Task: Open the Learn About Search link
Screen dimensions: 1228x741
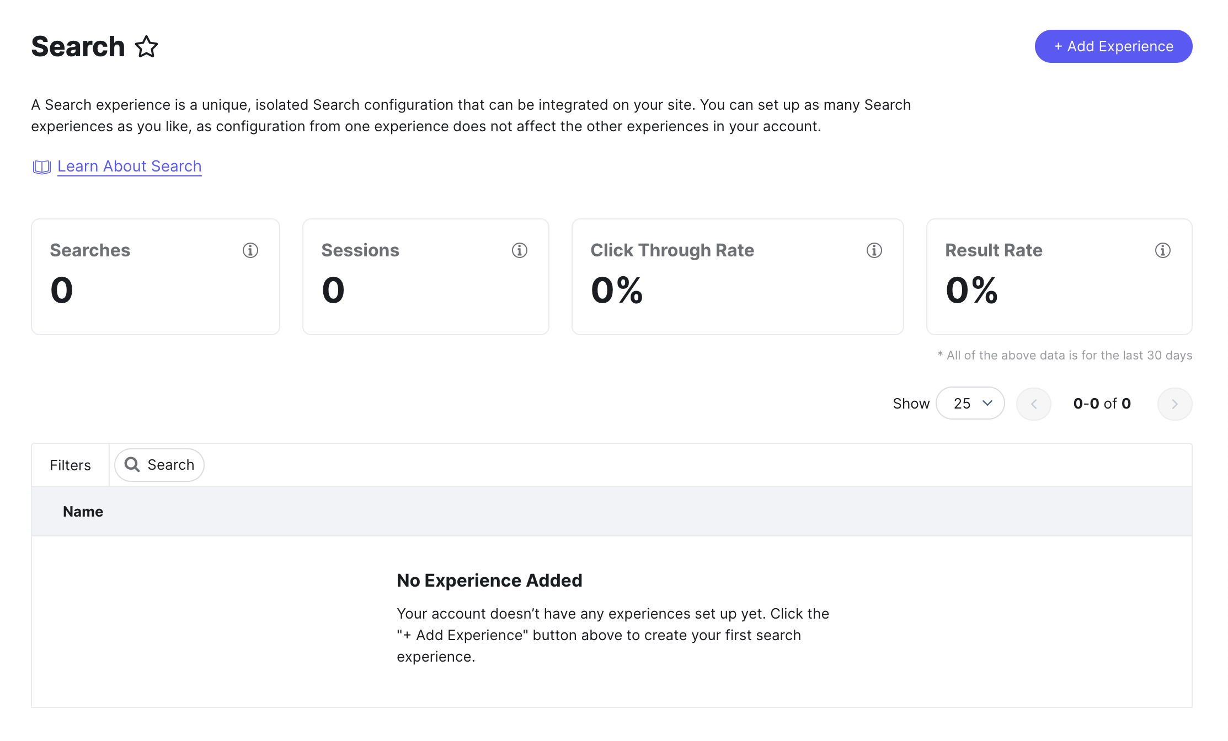Action: [130, 167]
